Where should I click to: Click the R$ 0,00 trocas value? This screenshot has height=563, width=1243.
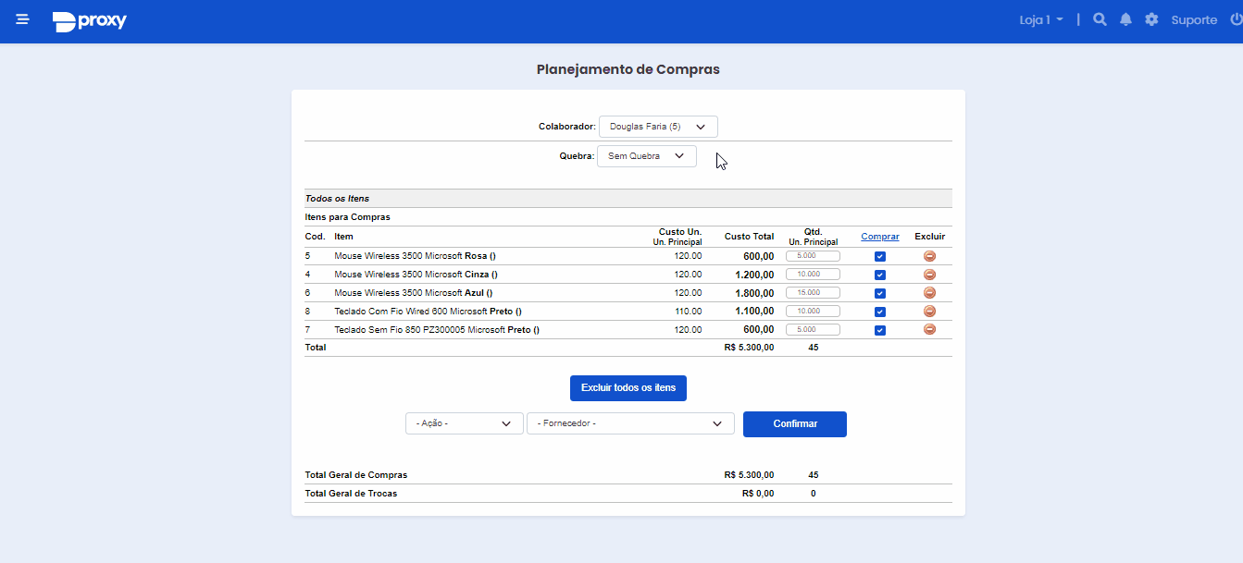pyautogui.click(x=758, y=494)
